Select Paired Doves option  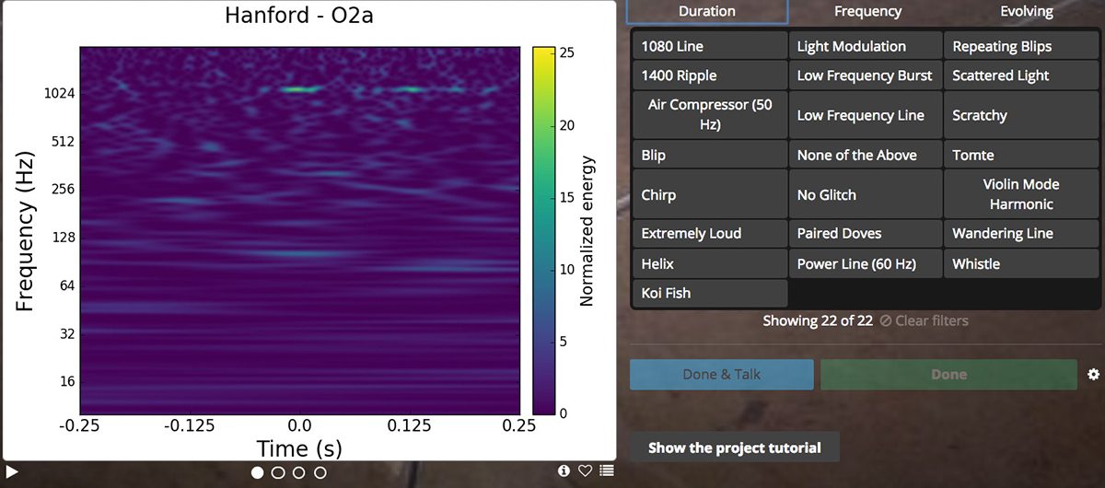click(866, 234)
